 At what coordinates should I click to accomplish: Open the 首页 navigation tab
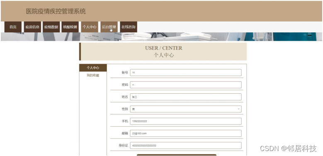coord(13,27)
